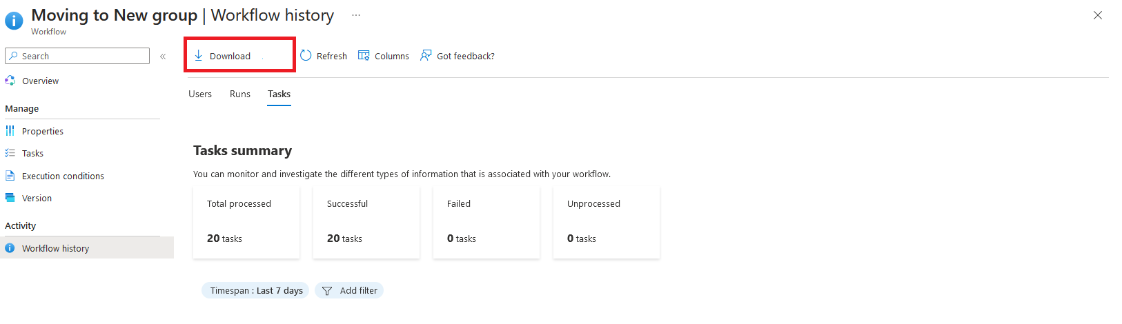Screen dimensions: 1122x324
Task: Open the Successful tasks summary card
Action: tap(366, 222)
